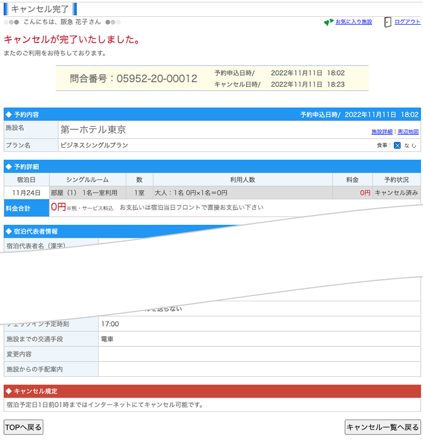Click the hotel name 第一ホテル東京
Screen dimensions: 423x440
point(93,130)
